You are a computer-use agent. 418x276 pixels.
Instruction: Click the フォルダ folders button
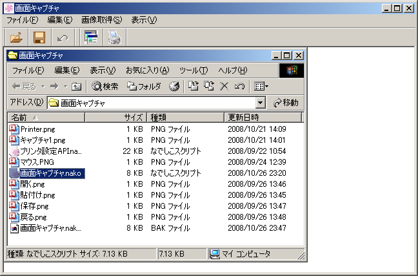click(144, 87)
